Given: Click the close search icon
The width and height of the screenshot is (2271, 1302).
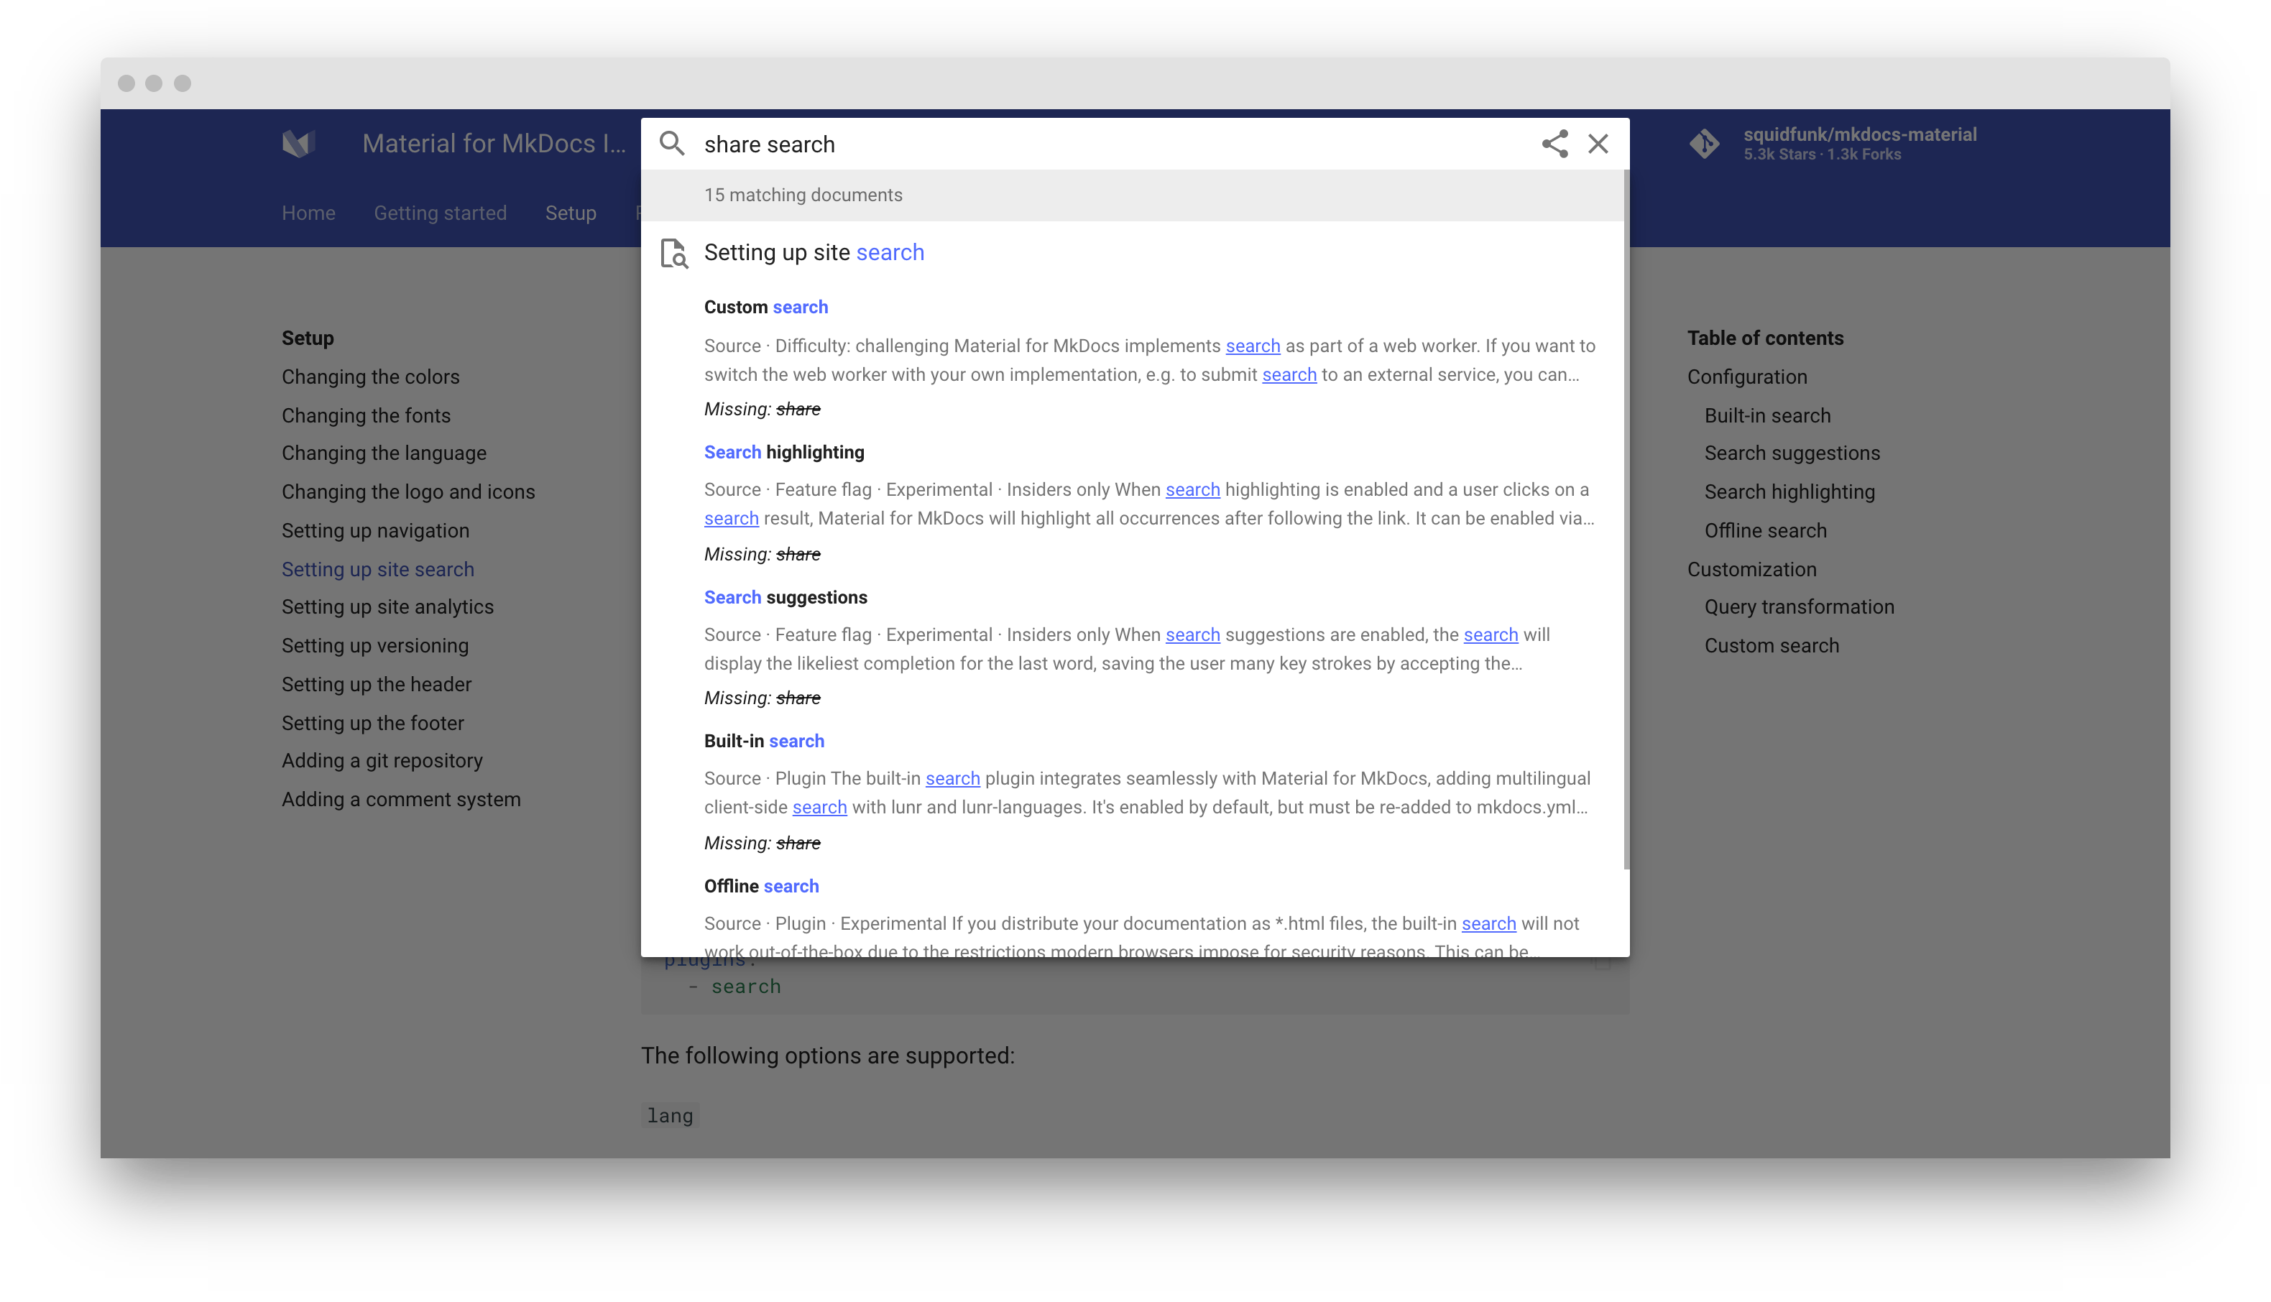Looking at the screenshot, I should (x=1599, y=144).
